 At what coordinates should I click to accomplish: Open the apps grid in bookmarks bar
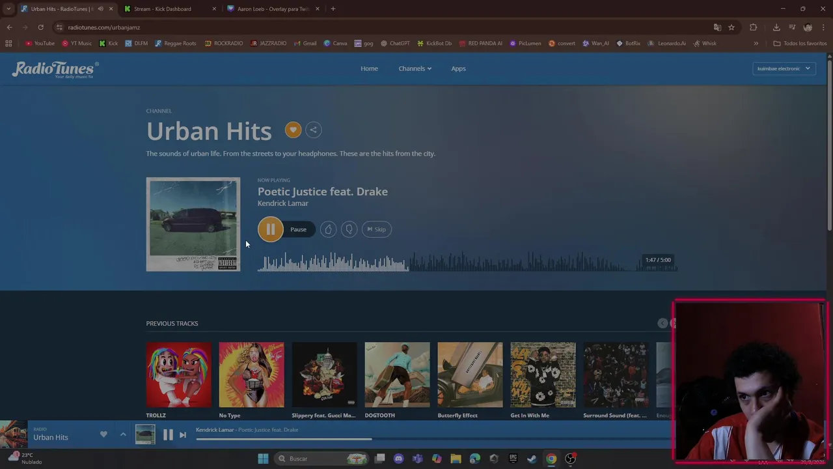click(x=8, y=44)
